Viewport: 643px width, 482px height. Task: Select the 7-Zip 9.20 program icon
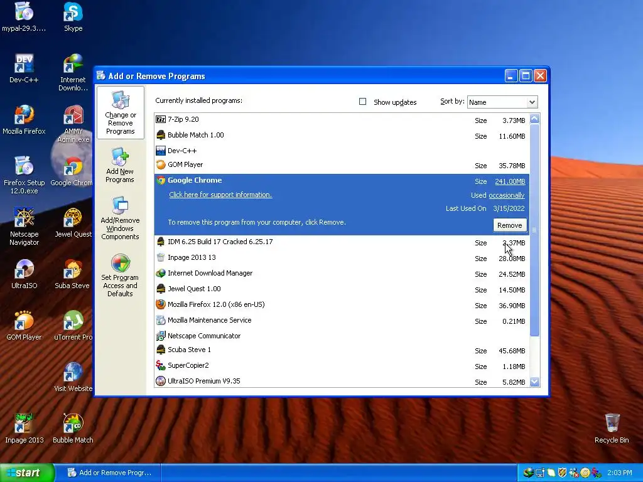click(x=161, y=119)
